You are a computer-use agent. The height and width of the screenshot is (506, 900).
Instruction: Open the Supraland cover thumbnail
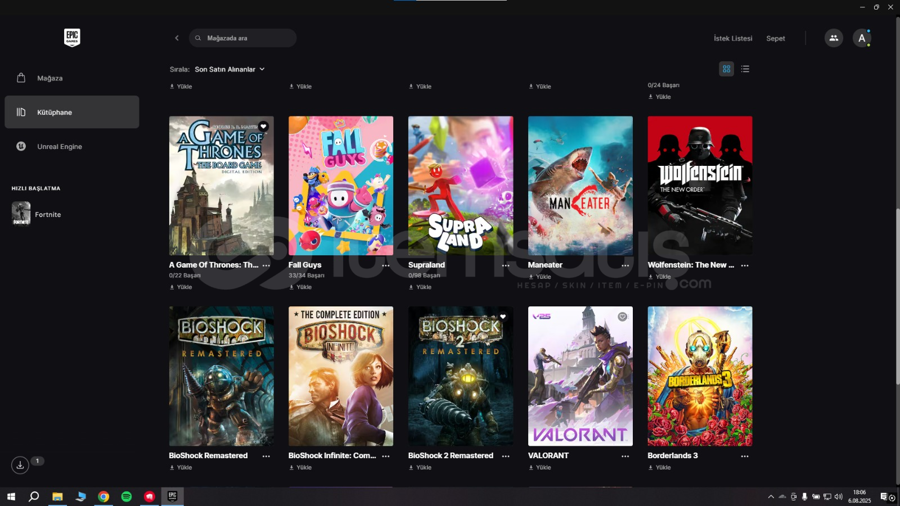pyautogui.click(x=461, y=186)
